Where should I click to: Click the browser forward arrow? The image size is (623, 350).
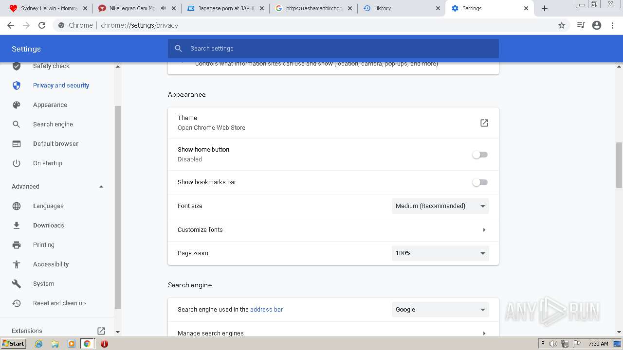click(x=26, y=25)
